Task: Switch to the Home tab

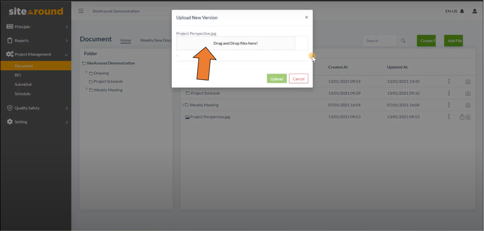Action: click(125, 40)
